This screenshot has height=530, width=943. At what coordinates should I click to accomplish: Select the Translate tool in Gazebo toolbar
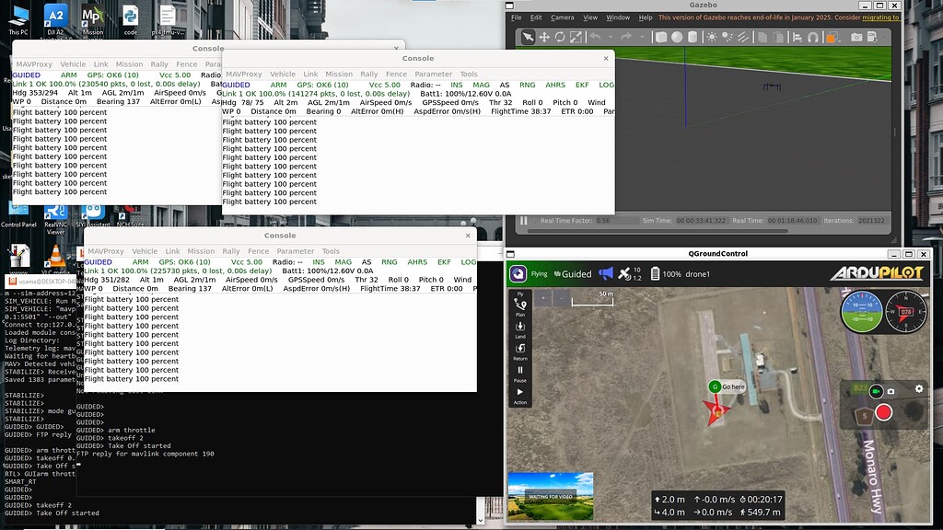coord(544,37)
